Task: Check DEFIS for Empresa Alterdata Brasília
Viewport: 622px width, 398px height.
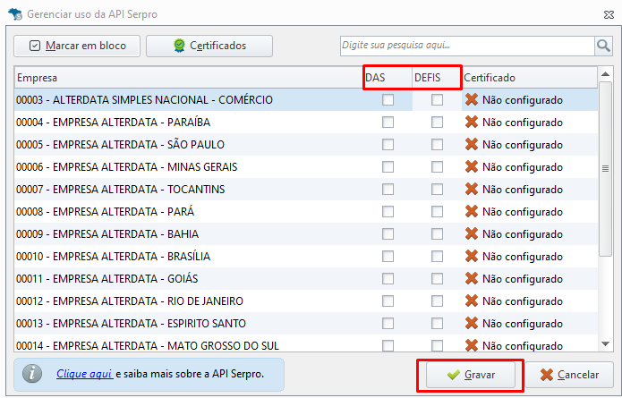Action: (437, 257)
